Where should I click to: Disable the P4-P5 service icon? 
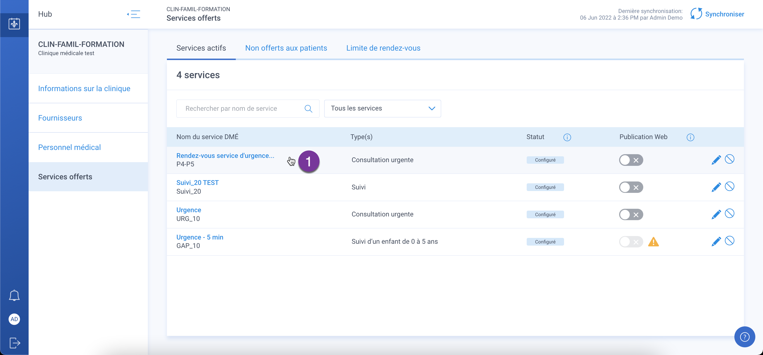click(x=729, y=159)
